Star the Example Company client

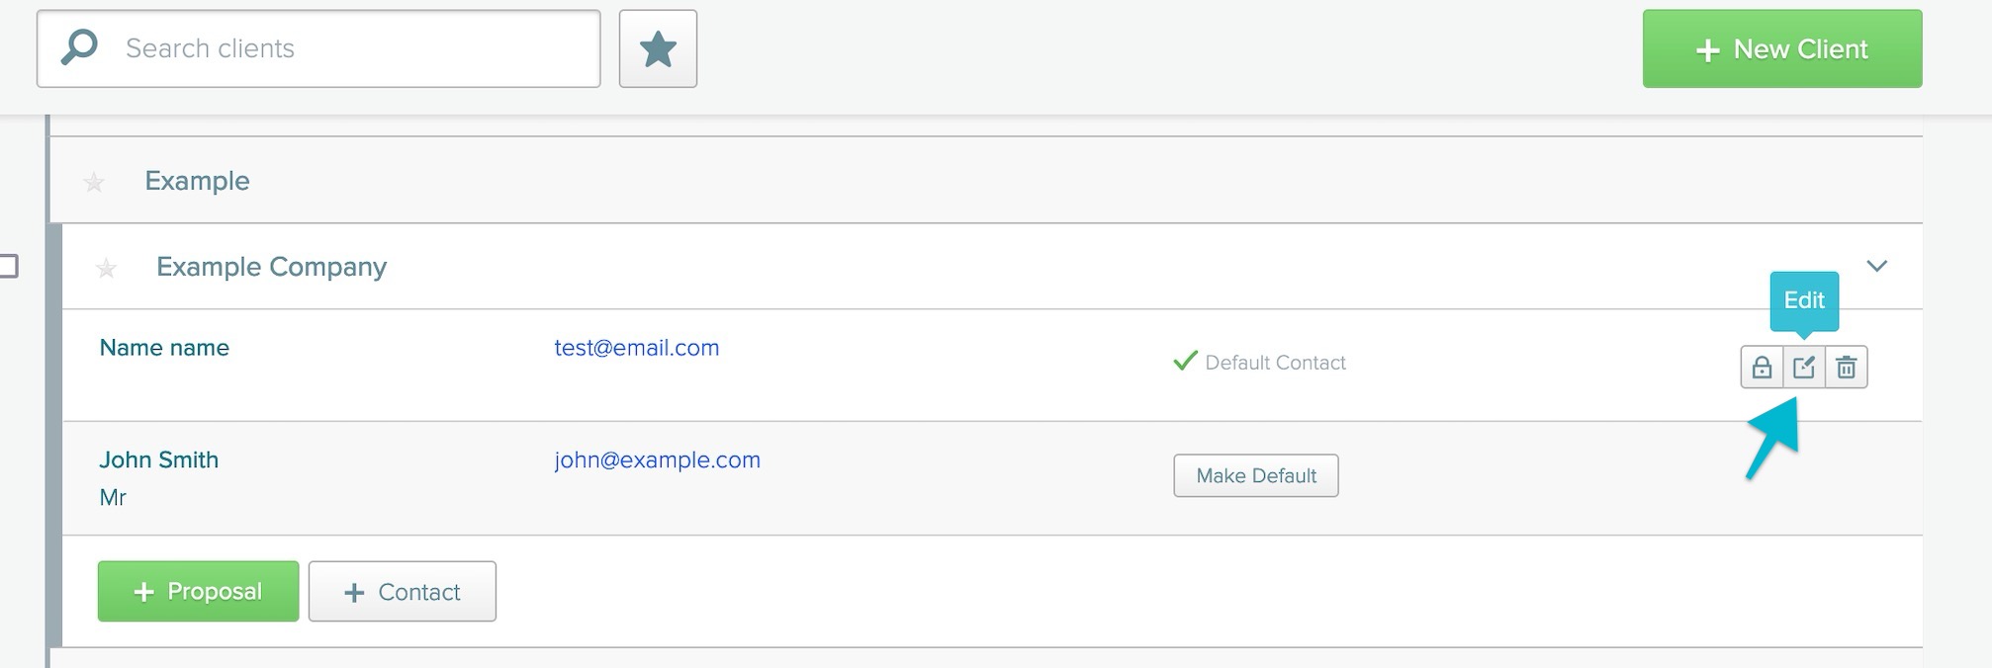click(106, 268)
